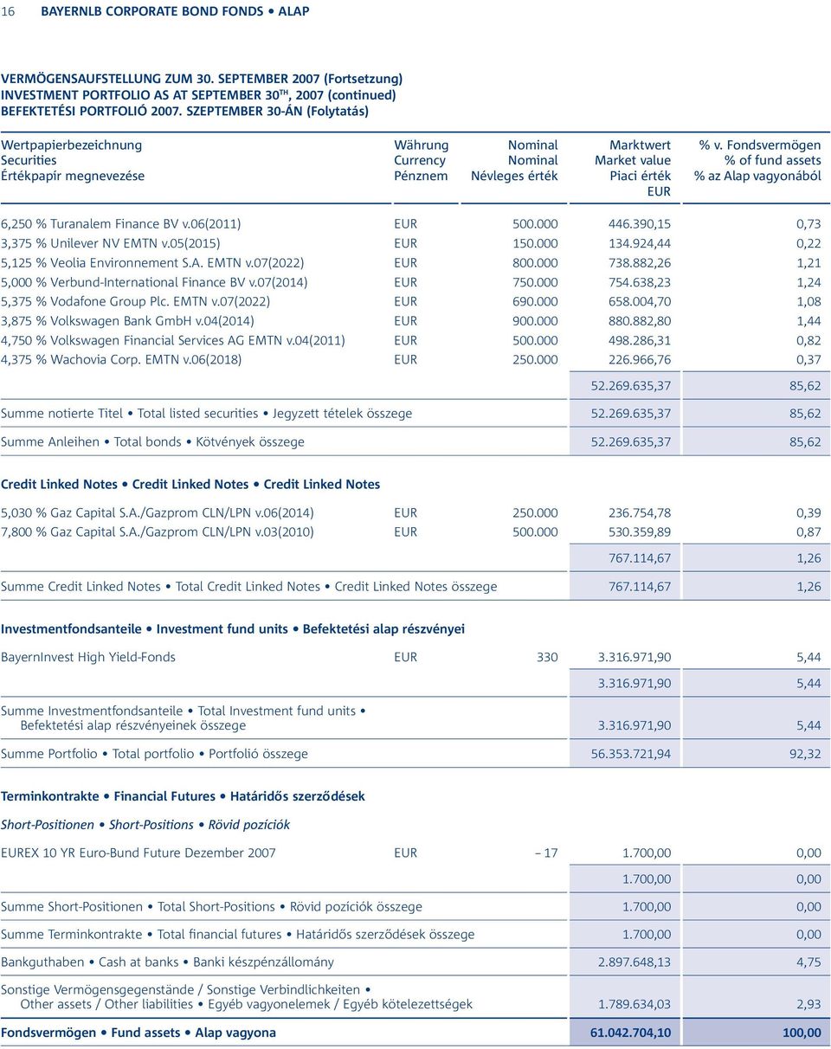Screen dimensions: 831x1049
Task: Select the percentage 4,75
Action: click(x=809, y=962)
